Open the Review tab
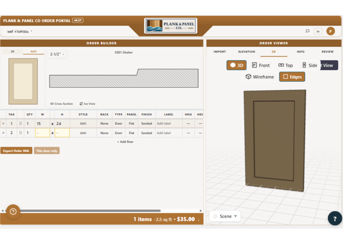The image size is (343, 244). (x=327, y=52)
